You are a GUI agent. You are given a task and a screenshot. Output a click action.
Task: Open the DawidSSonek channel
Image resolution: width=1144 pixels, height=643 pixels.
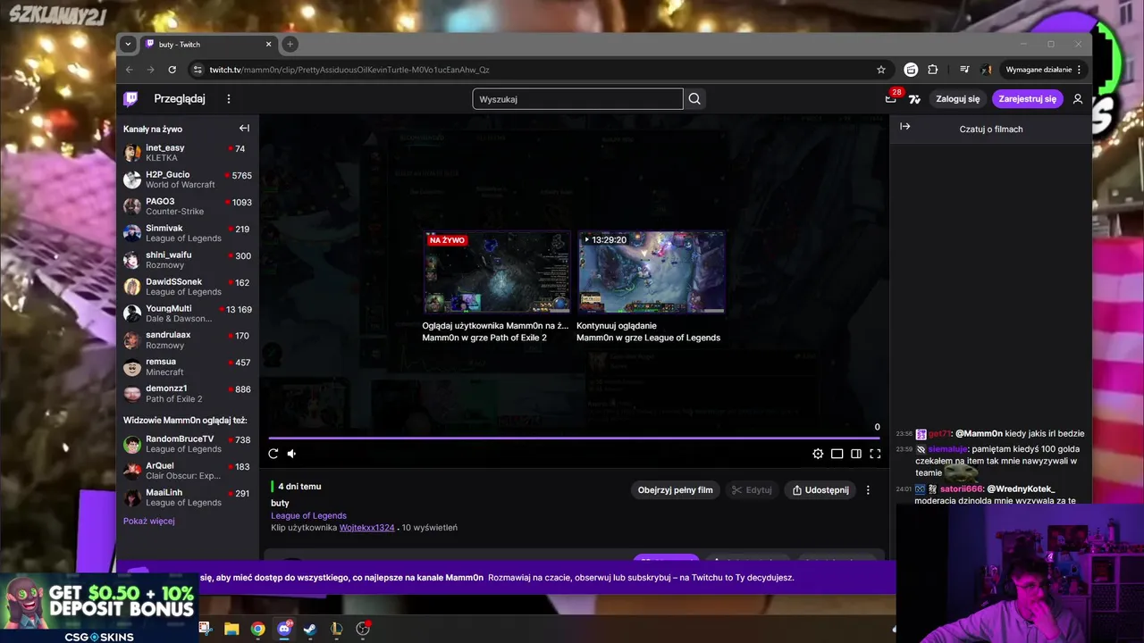tap(188, 287)
